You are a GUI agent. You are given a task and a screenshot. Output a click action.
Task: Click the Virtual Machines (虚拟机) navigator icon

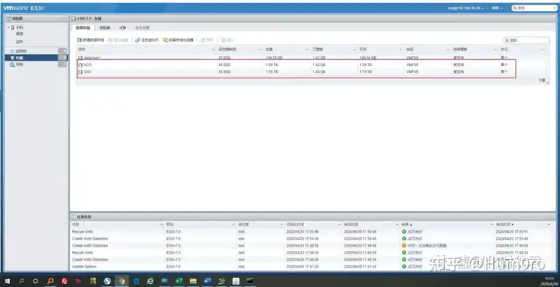[x=12, y=51]
